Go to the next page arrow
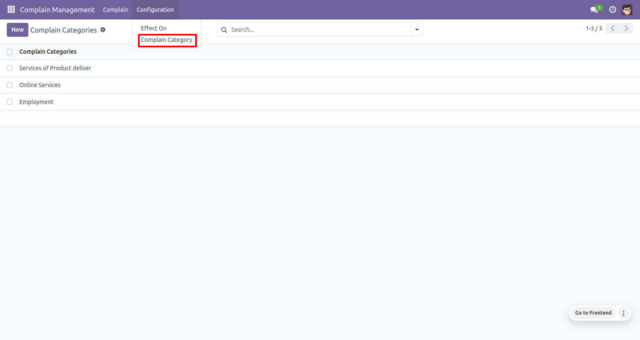 pyautogui.click(x=626, y=28)
